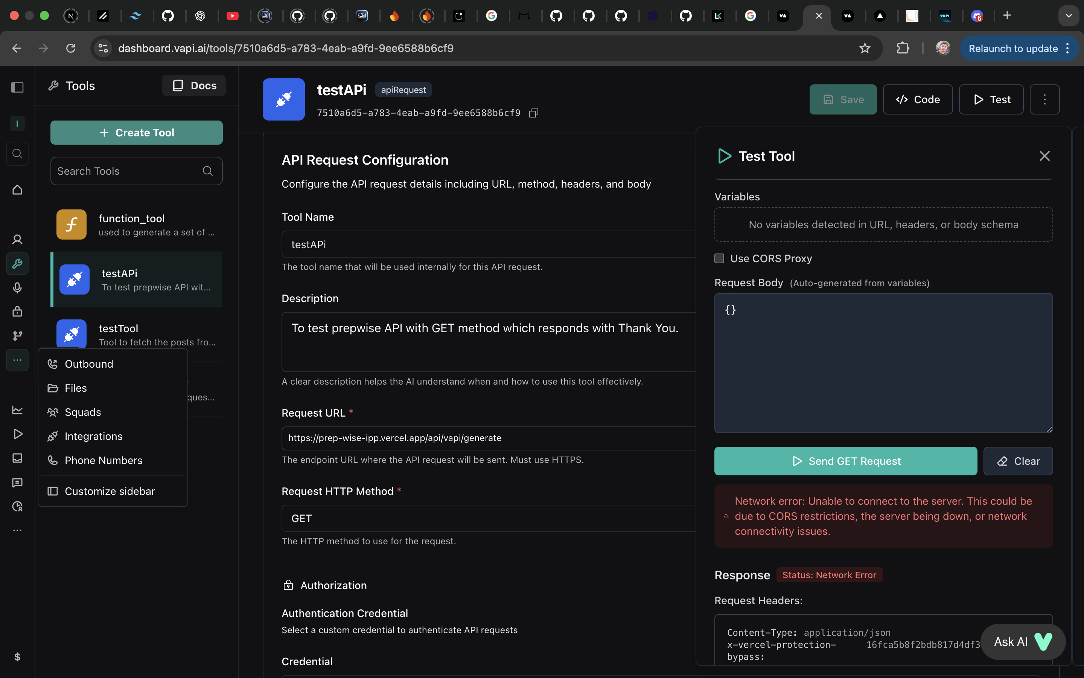This screenshot has height=678, width=1084.
Task: Click the Test button in header
Action: point(991,99)
